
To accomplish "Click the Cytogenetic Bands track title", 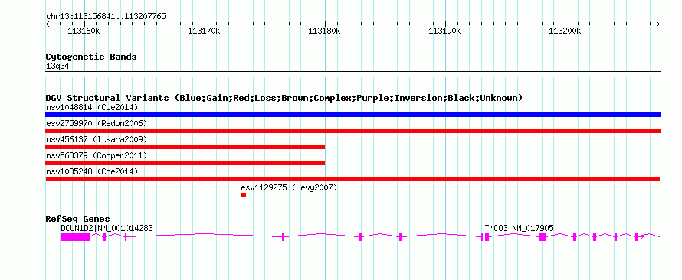I will tap(91, 57).
